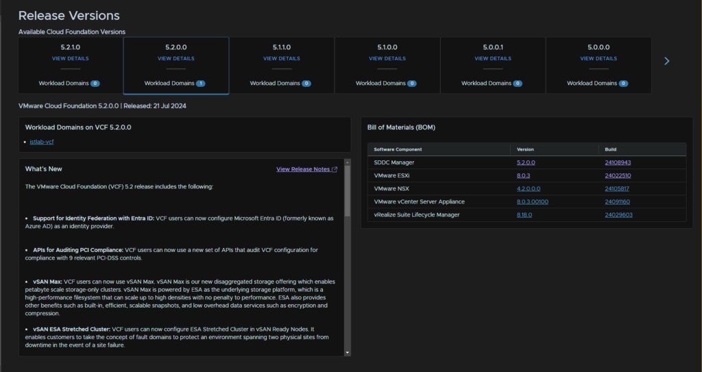Click the next versions chevron arrow

click(x=666, y=61)
